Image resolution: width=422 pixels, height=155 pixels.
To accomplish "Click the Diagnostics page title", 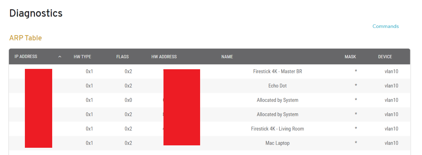I will click(x=36, y=13).
